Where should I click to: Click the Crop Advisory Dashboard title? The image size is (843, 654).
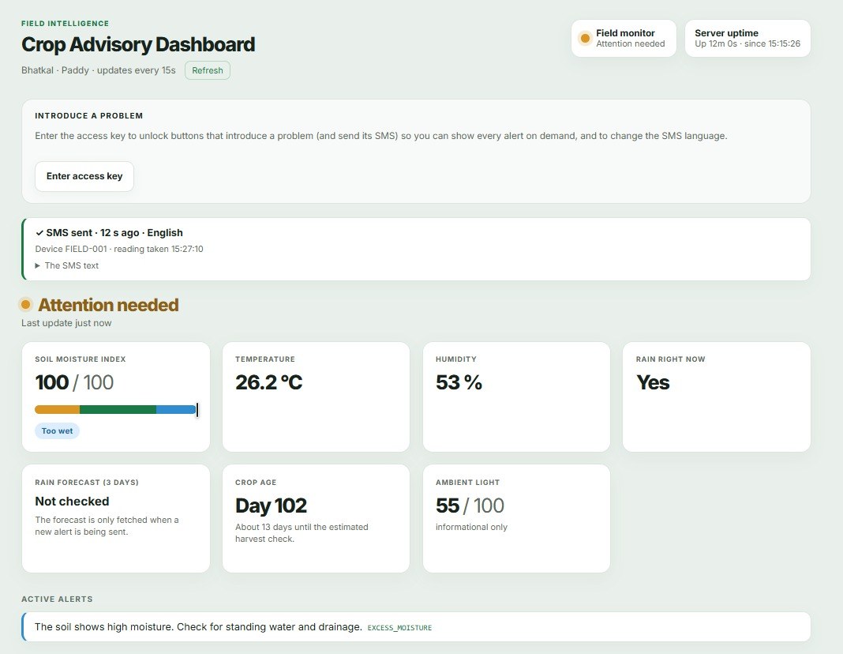[x=138, y=45]
